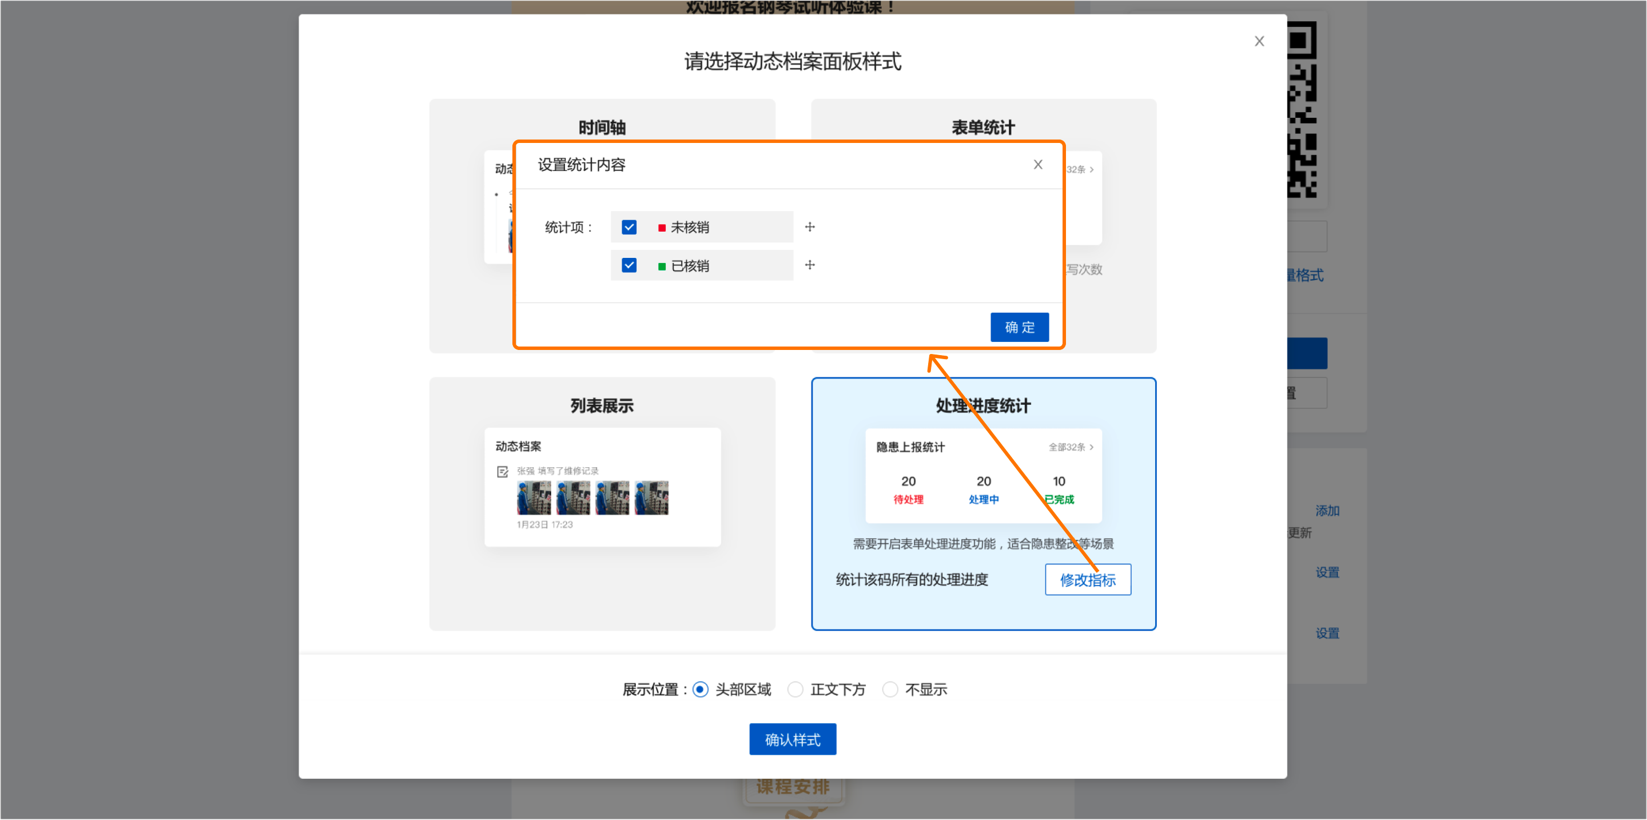This screenshot has height=820, width=1647.
Task: Click the green color marker for 已核销
Action: [x=662, y=266]
